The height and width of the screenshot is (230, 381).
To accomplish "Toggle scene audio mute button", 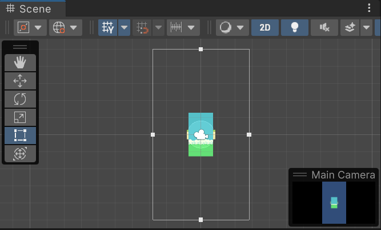I will click(x=324, y=27).
